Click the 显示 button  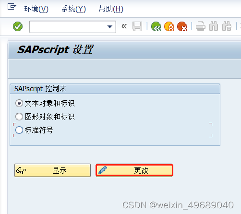(x=52, y=170)
